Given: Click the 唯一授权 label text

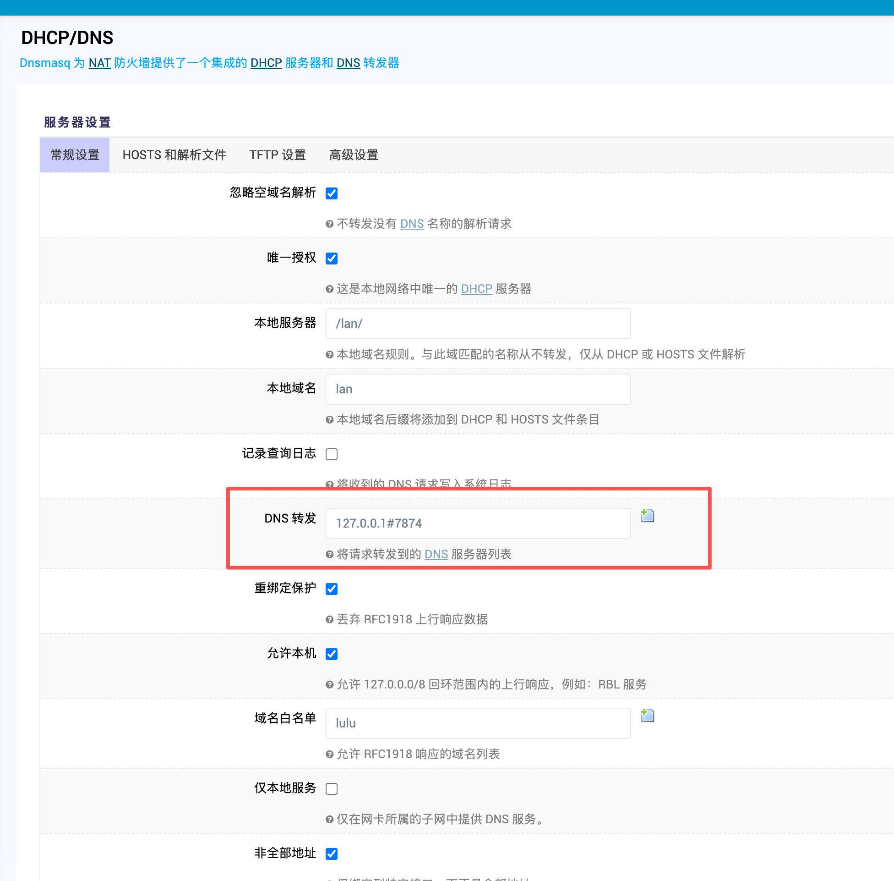Looking at the screenshot, I should click(292, 258).
